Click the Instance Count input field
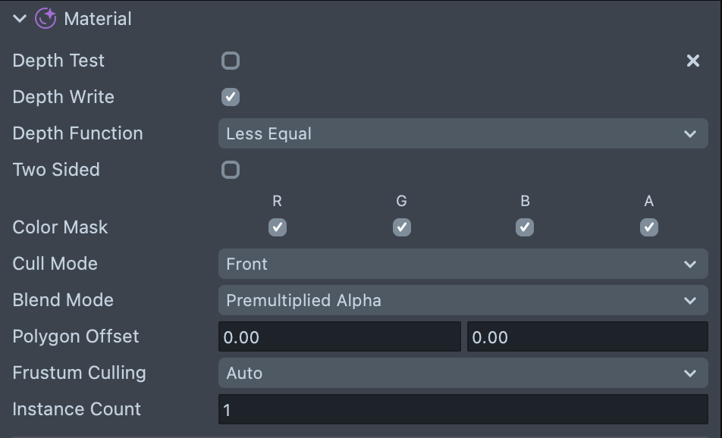722x438 pixels. point(463,410)
